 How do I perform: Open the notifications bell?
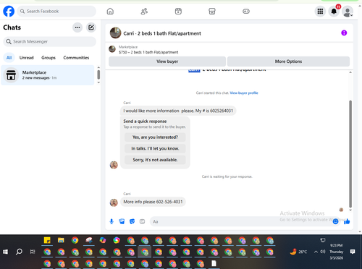(334, 12)
